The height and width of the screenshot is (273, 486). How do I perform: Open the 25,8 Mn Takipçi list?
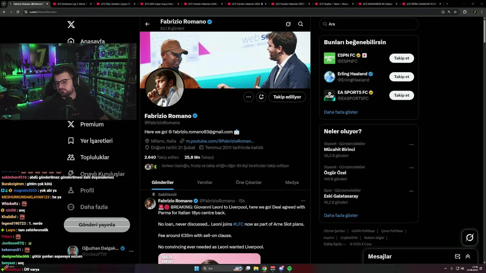pyautogui.click(x=199, y=157)
